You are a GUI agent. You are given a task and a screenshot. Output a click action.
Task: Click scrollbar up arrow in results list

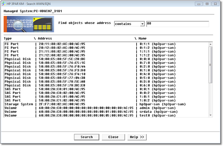coord(210,44)
